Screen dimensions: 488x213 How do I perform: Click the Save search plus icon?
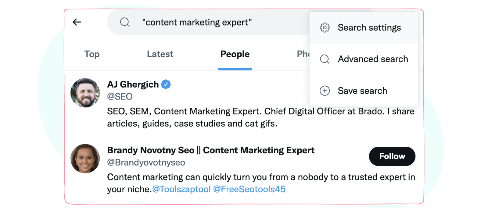tap(325, 91)
